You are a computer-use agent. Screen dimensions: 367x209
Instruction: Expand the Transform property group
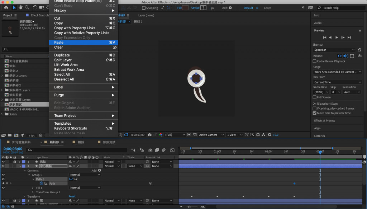tap(24, 196)
